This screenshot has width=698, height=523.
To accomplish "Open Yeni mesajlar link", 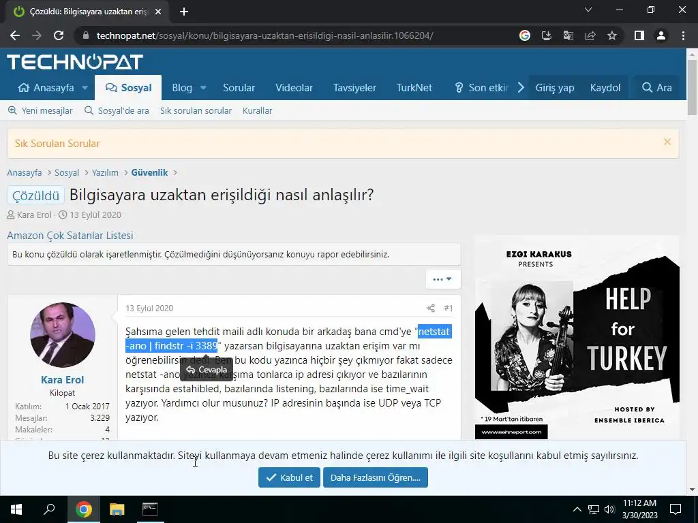I will pyautogui.click(x=40, y=111).
